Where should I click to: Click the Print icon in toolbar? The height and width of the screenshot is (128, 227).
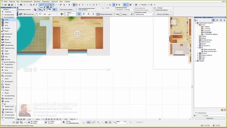click(x=12, y=5)
